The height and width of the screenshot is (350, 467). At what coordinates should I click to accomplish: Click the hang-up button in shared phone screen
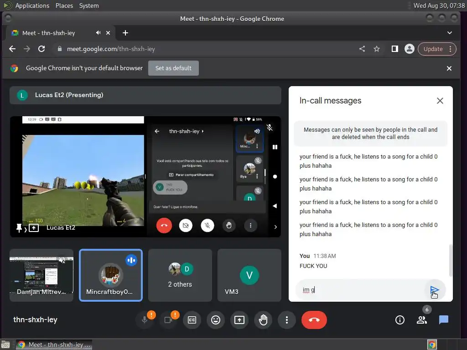click(x=164, y=226)
